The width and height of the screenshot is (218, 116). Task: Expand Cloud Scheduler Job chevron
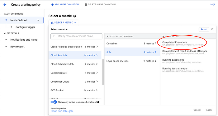click(97, 64)
